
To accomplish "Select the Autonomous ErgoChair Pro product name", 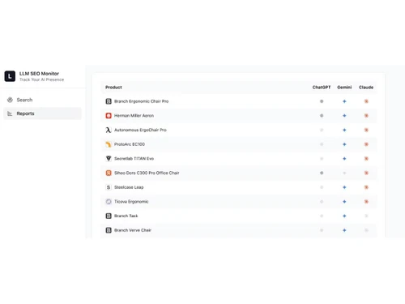I will click(140, 130).
